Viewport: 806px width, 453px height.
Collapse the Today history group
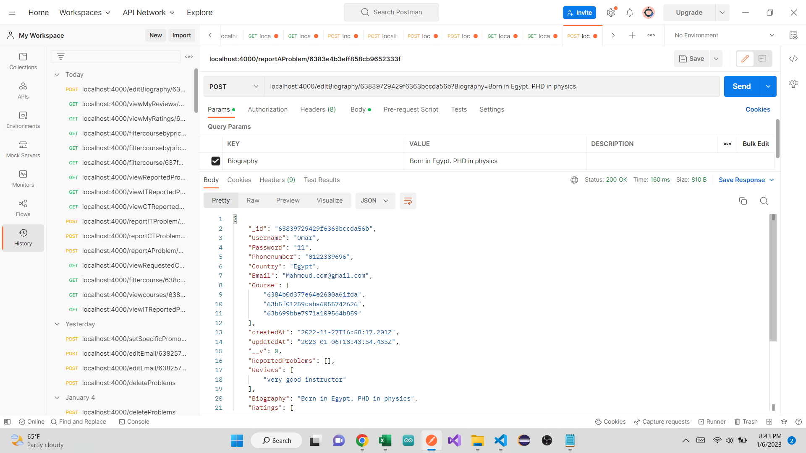pos(57,75)
